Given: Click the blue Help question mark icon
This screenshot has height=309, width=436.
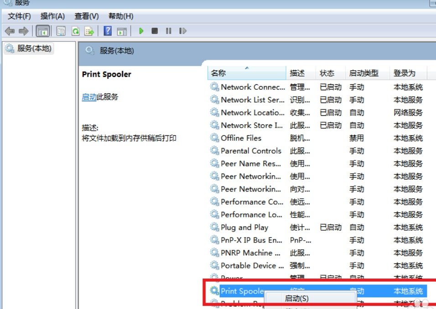Looking at the screenshot, I should [x=108, y=31].
